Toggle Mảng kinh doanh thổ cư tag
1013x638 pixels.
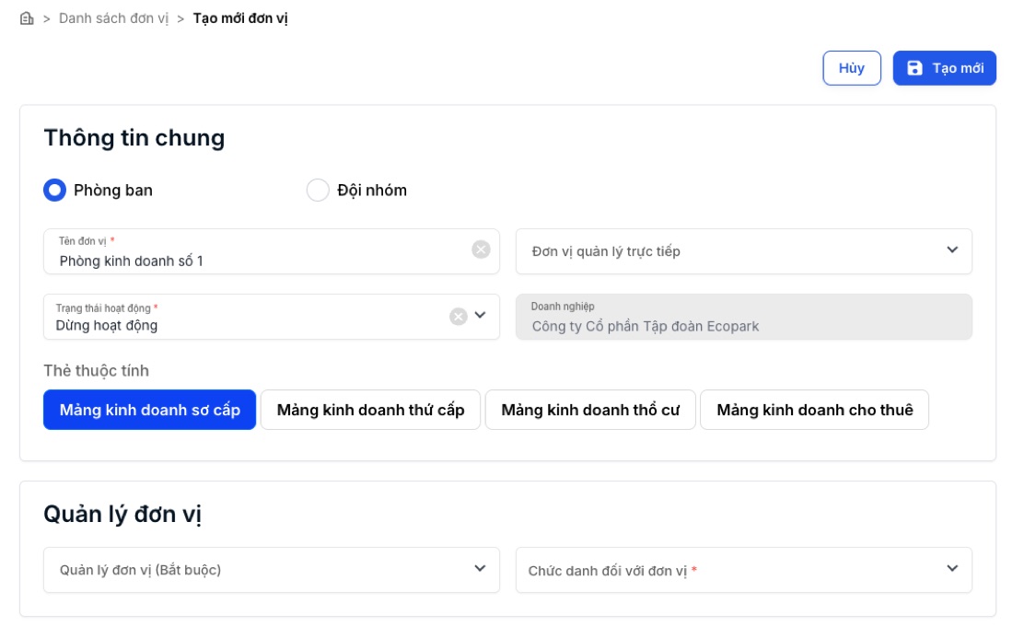click(x=590, y=410)
